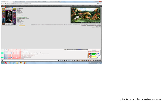The width and height of the screenshot is (163, 102).
Task: Click the blue armor equipment slot
Action: (x=4, y=20)
